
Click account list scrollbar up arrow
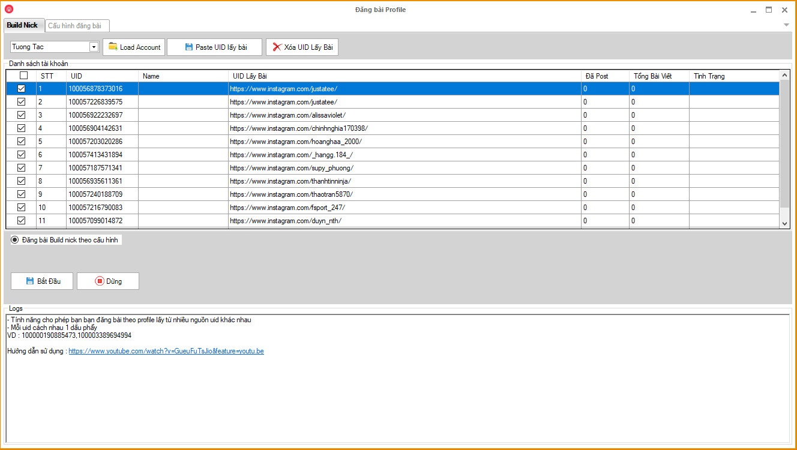pyautogui.click(x=784, y=75)
